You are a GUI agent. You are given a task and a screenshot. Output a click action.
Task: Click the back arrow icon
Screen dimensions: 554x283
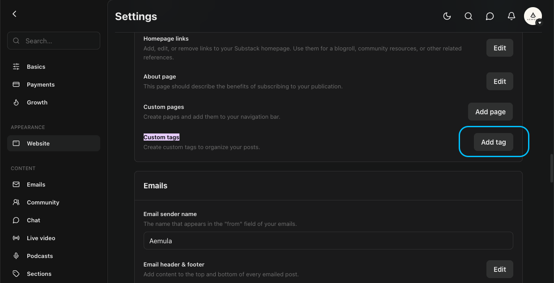pos(14,14)
